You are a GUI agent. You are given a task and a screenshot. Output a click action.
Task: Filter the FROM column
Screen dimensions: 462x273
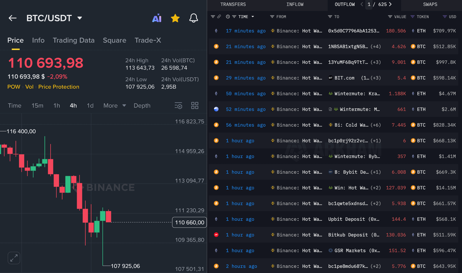tap(272, 17)
